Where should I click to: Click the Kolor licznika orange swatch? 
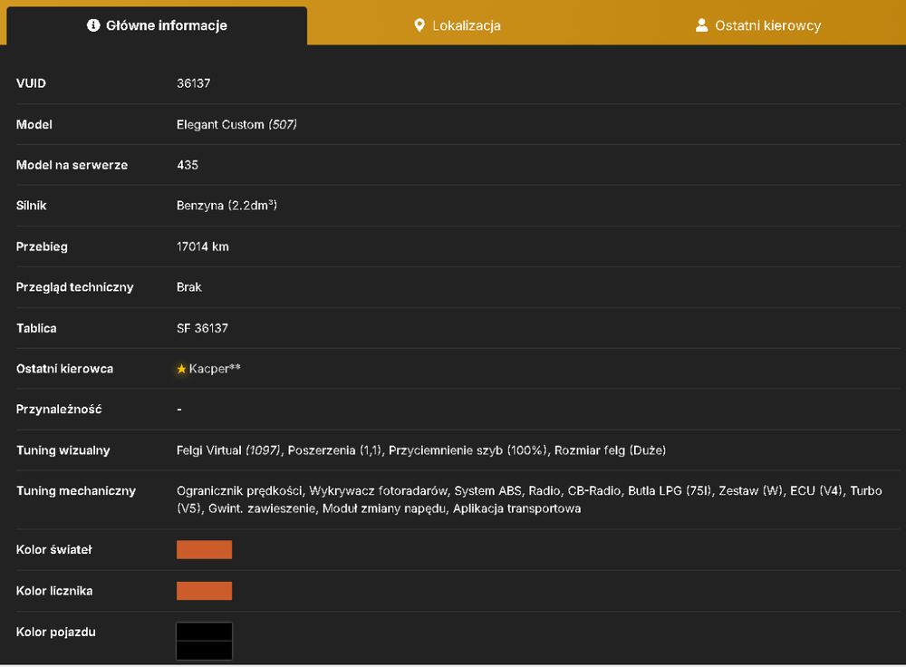[x=204, y=591]
